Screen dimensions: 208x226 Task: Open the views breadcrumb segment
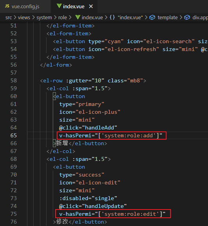point(24,18)
